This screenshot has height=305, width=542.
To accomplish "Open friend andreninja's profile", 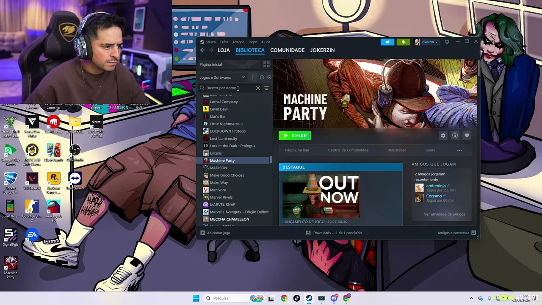I will pos(436,186).
